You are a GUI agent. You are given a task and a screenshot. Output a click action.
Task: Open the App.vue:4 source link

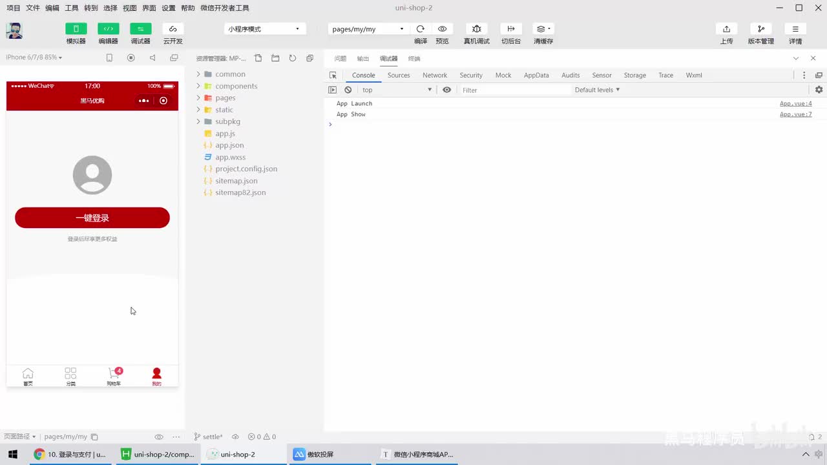[x=795, y=103]
